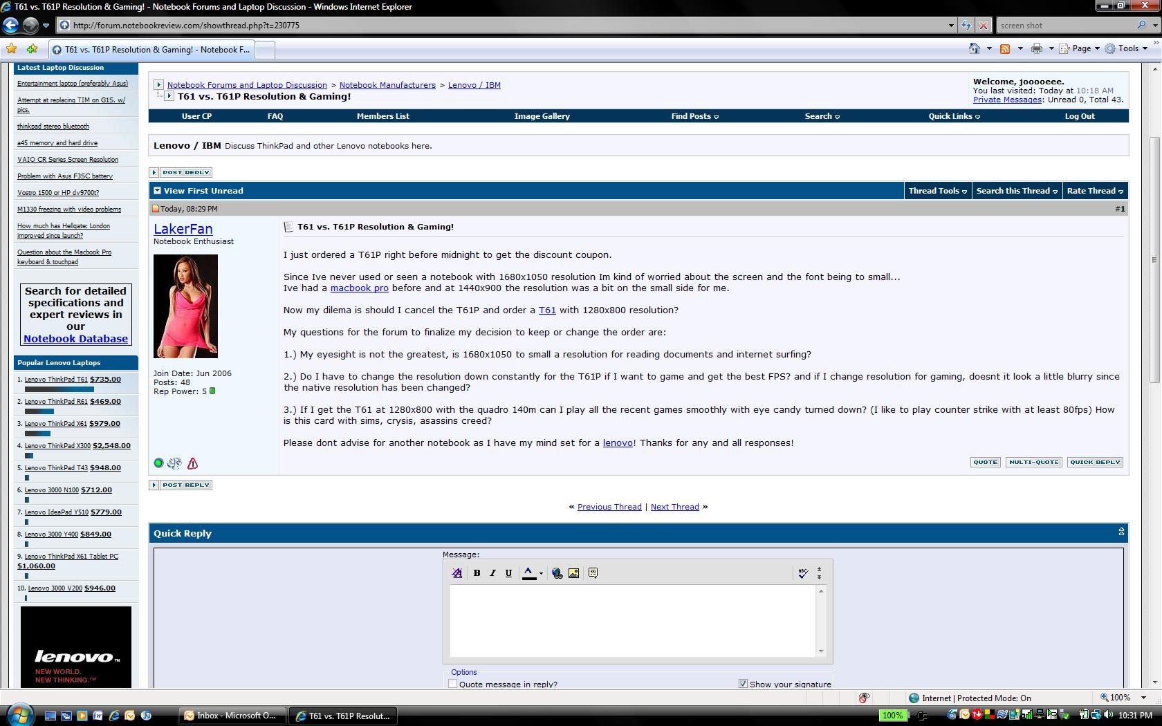Click the Print icon
1162x726 pixels.
(x=1036, y=48)
